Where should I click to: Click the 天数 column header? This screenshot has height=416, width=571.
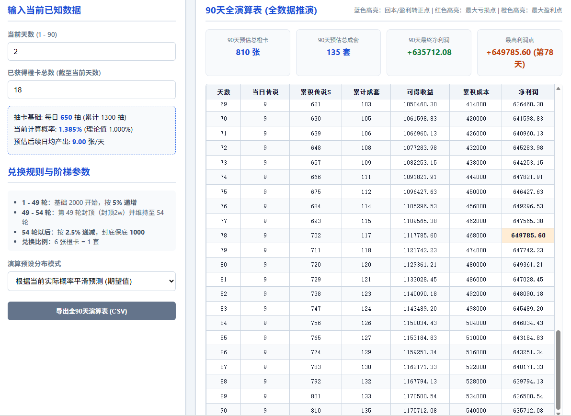pyautogui.click(x=224, y=92)
